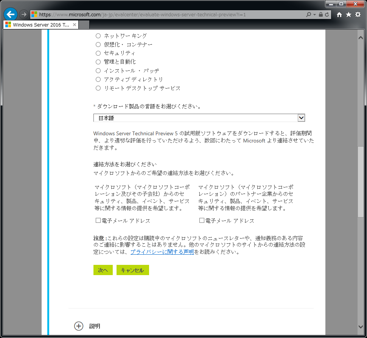Open the browser home page

[x=340, y=14]
